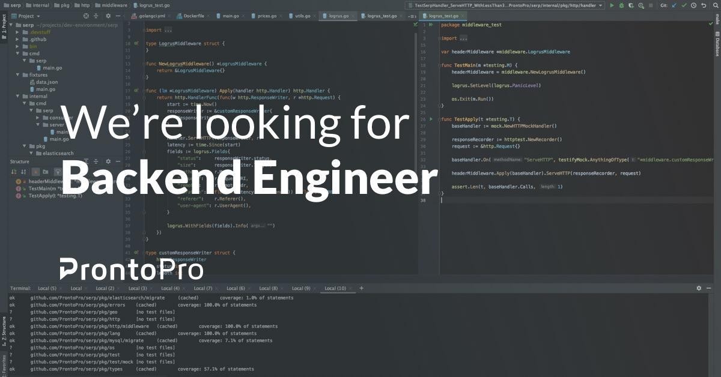Run tests with Coverage icon
Viewport: 721px width, 377px height.
pyautogui.click(x=631, y=5)
